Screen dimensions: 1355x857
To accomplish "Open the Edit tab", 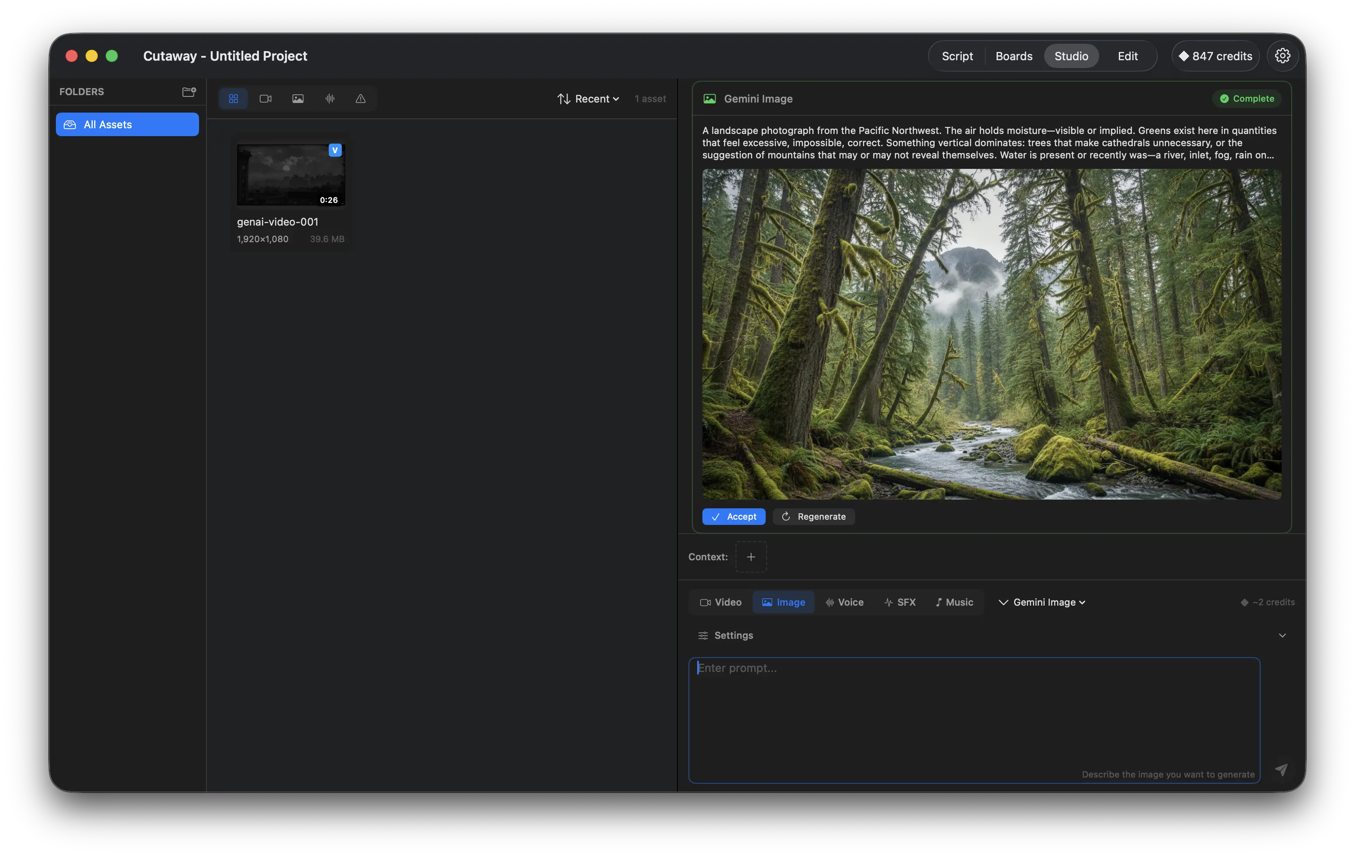I will 1127,56.
